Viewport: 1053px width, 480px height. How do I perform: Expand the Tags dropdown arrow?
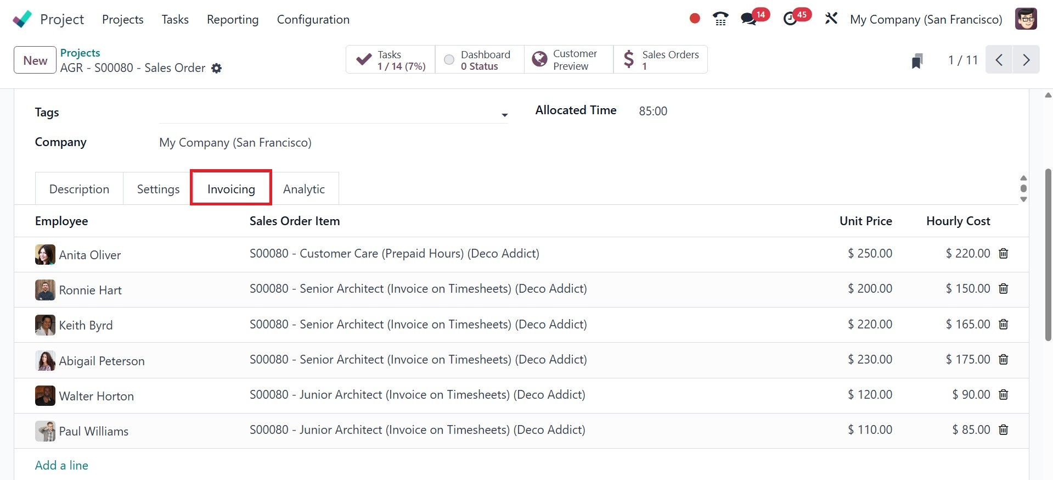point(504,115)
